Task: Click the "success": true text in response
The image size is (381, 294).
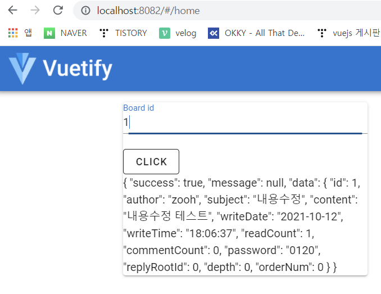Action: click(x=167, y=183)
